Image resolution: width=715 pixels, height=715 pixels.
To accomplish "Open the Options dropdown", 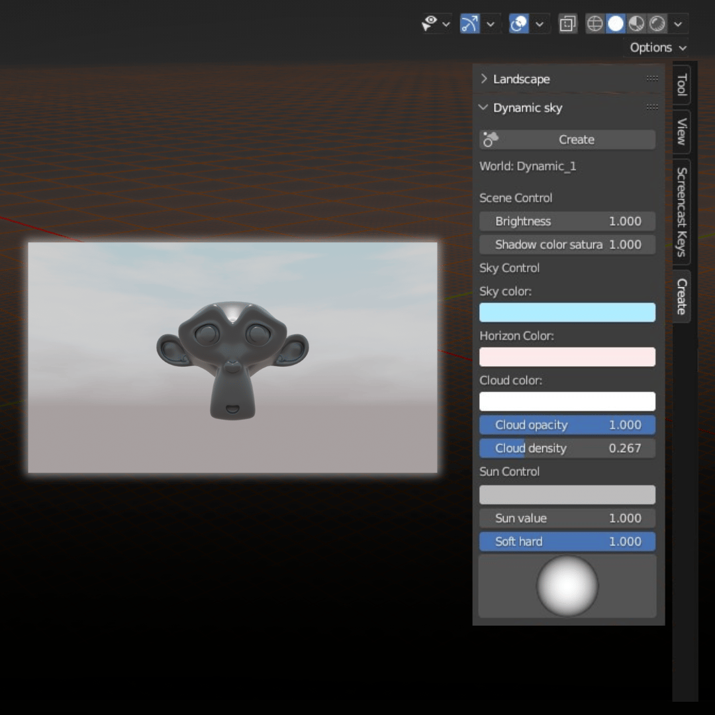I will coord(657,48).
